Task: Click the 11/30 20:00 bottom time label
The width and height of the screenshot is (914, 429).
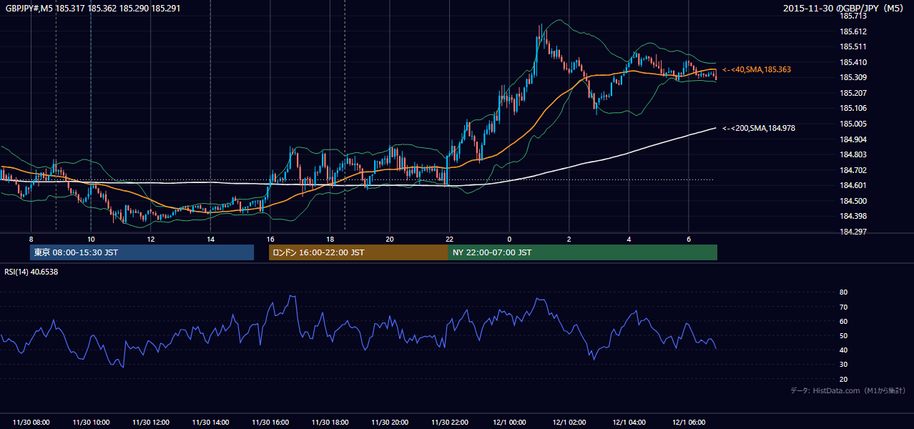Action: pos(390,423)
